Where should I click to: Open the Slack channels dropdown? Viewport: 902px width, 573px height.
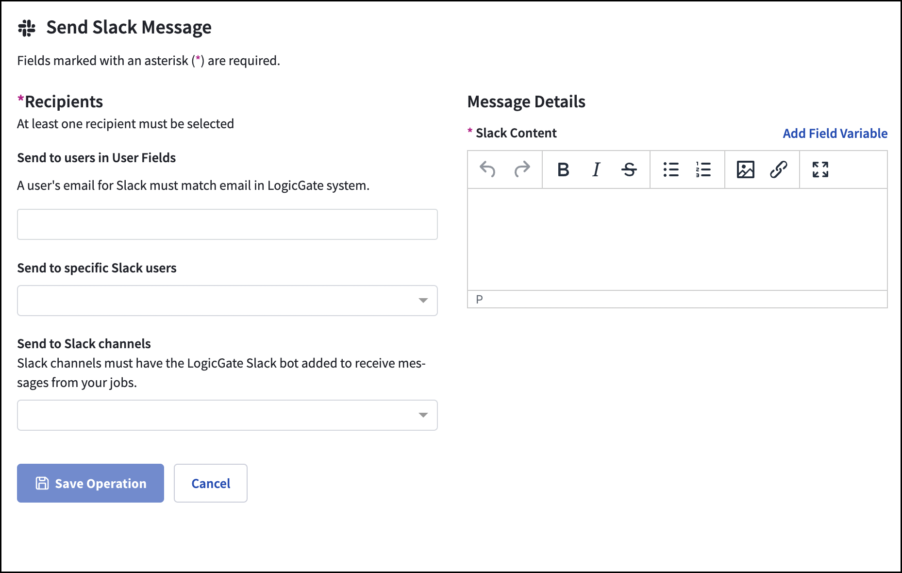point(227,415)
